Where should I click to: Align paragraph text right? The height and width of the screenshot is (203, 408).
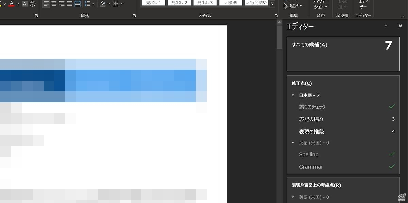pyautogui.click(x=62, y=4)
